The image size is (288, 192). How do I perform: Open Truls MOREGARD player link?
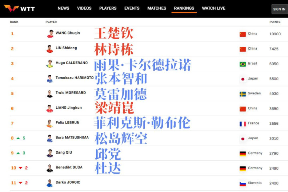(71, 93)
